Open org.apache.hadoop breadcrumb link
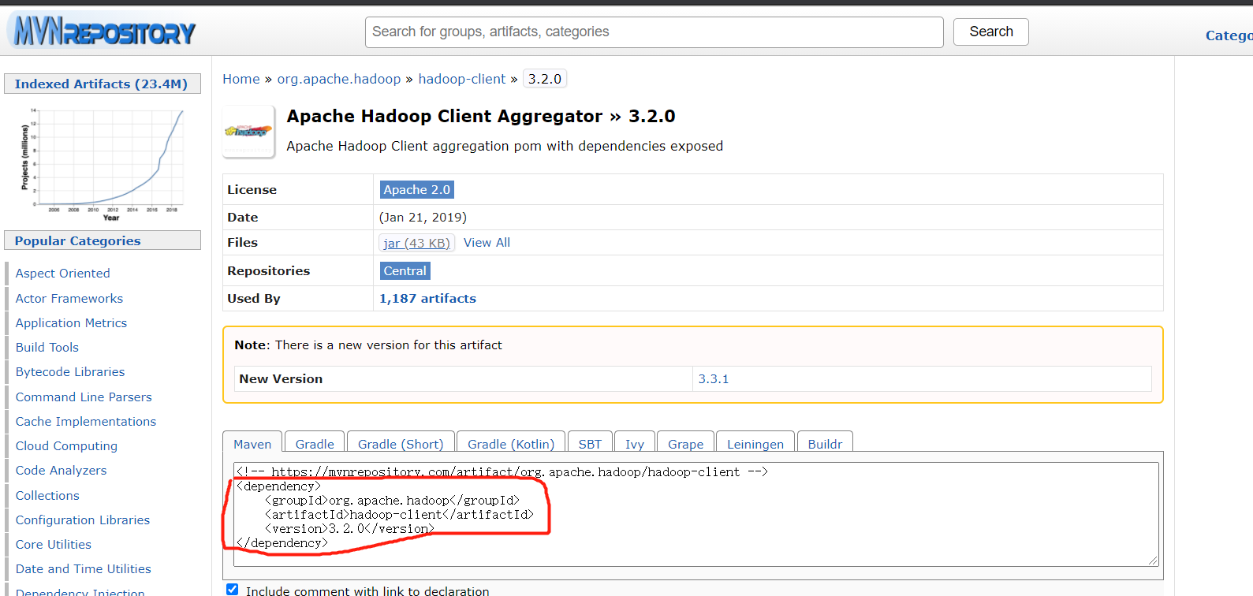Image resolution: width=1253 pixels, height=596 pixels. pos(338,79)
